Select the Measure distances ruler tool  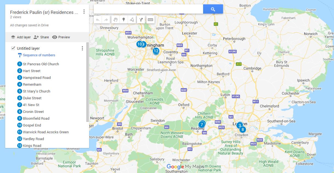(150, 20)
